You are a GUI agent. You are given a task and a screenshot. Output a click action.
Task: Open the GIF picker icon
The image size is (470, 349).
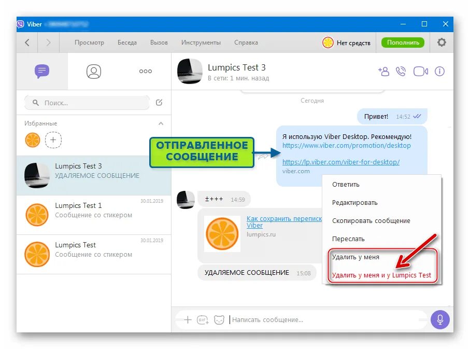pos(203,320)
